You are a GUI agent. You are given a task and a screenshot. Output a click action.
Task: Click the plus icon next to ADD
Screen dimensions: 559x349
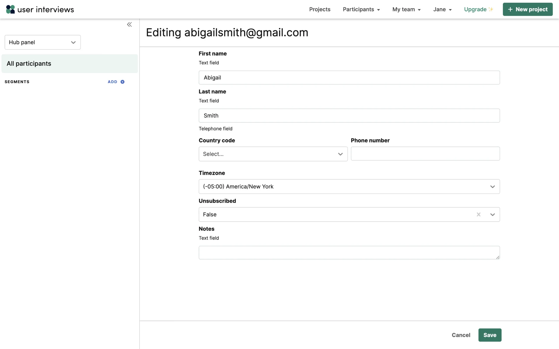click(x=123, y=82)
